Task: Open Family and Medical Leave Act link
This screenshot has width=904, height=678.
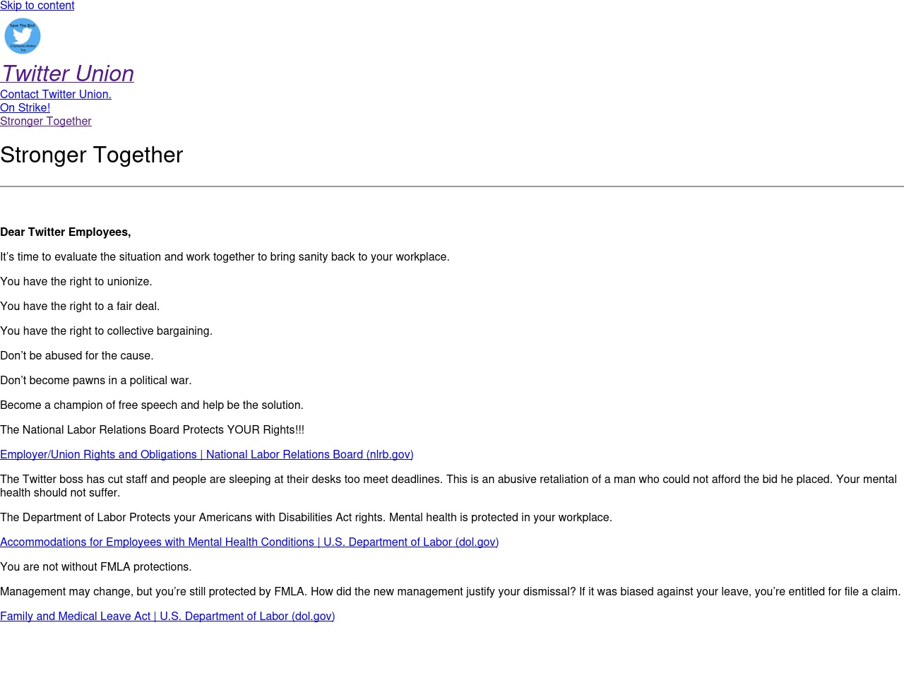Action: (167, 617)
